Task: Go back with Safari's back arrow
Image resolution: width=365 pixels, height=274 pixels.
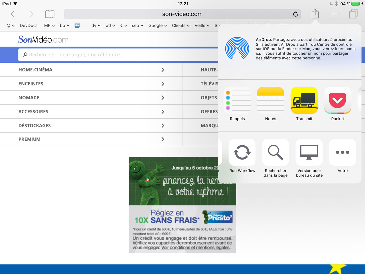Action: (13, 14)
